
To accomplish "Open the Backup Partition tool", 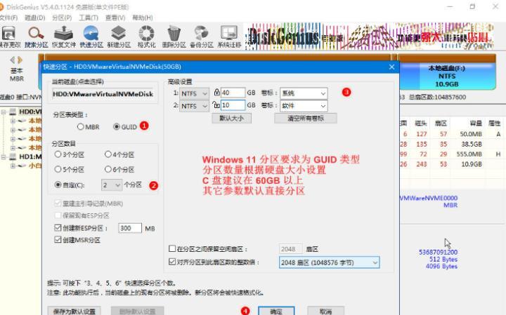I will click(x=202, y=37).
